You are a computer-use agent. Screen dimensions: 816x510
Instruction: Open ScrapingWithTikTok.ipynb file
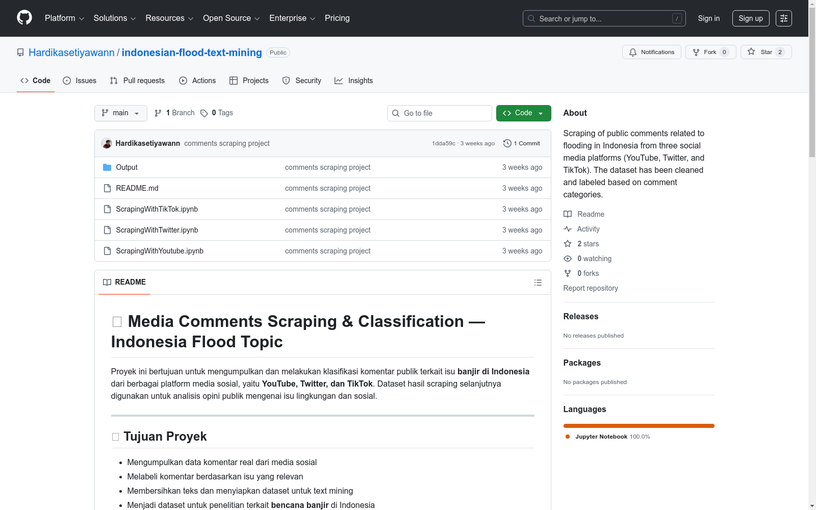pyautogui.click(x=157, y=209)
